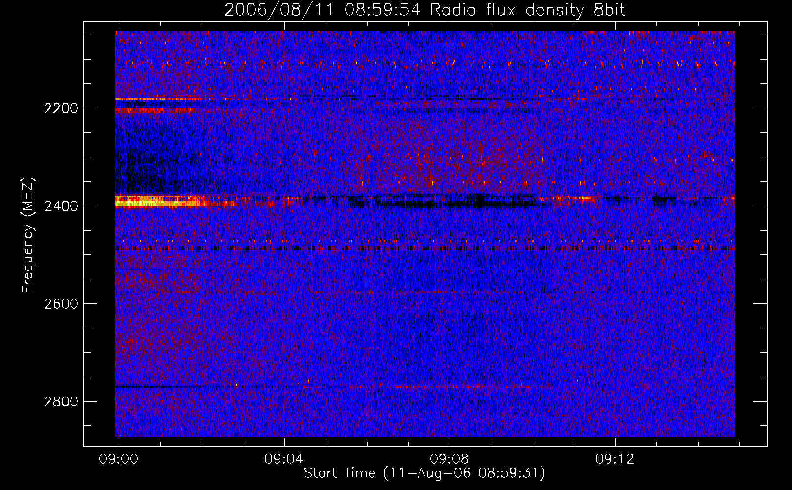792x490 pixels.
Task: Click the 2800 frequency tick label
Action: pos(61,402)
